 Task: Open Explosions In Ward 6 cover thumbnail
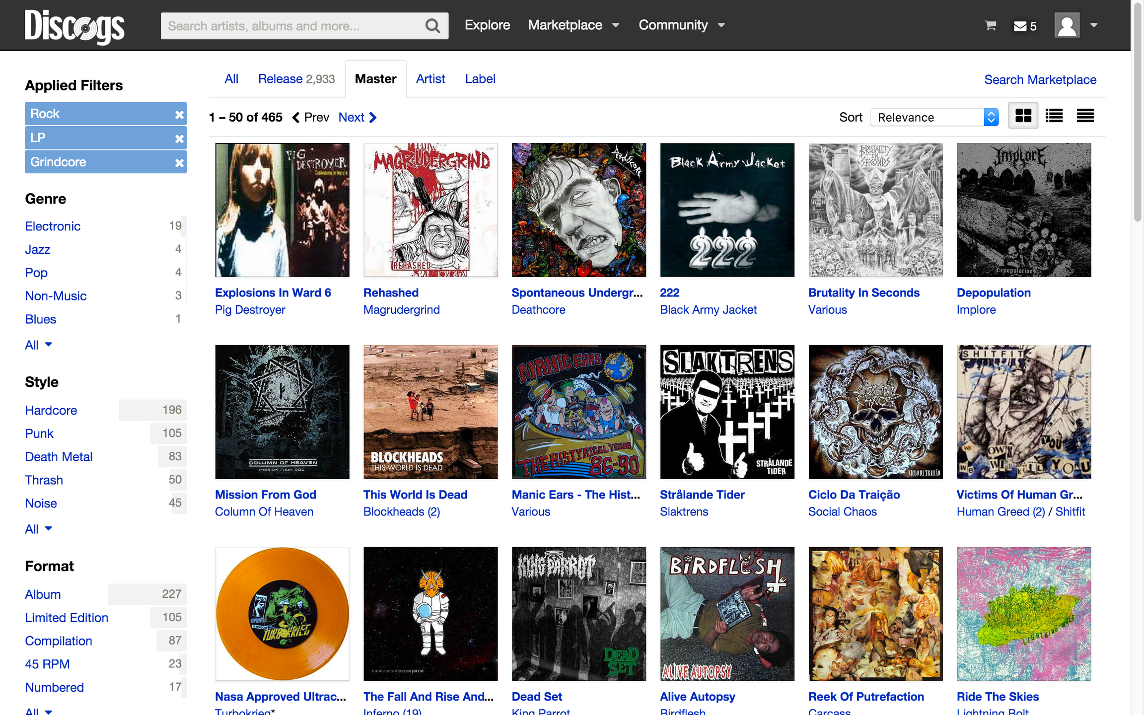[282, 210]
